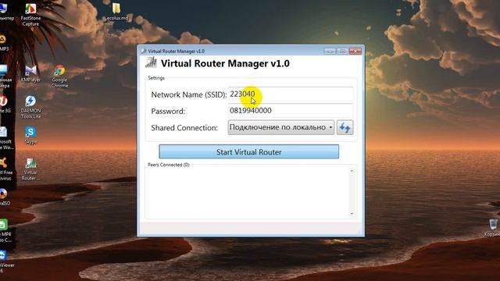Open the Skype desktop icon
Image resolution: width=500 pixels, height=281 pixels.
tap(30, 135)
